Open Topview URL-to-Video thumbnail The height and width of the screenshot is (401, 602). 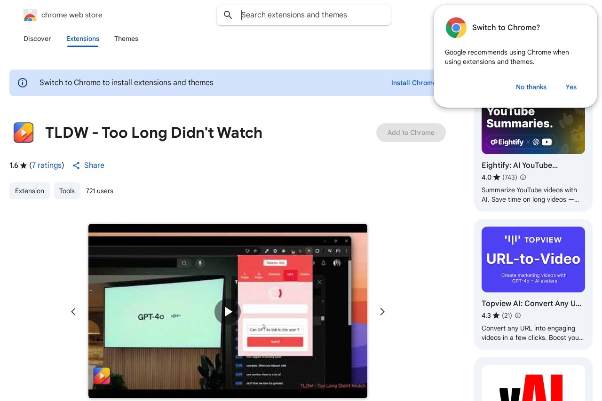tap(533, 259)
